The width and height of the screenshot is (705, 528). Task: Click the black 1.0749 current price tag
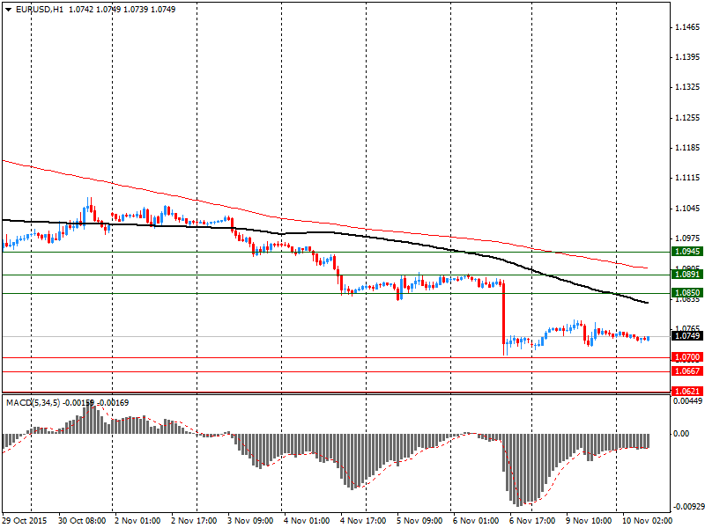coord(687,336)
